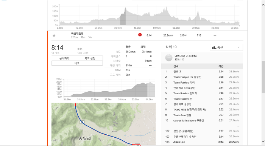Open rank 1 athlete 진오 유

coord(177,72)
